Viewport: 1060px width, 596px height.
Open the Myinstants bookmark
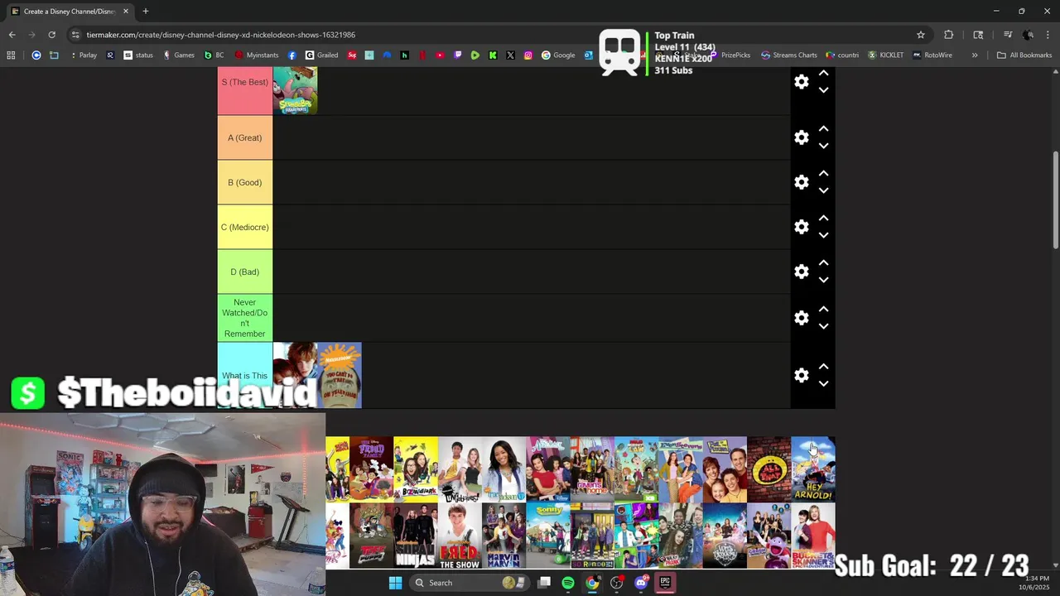click(257, 55)
